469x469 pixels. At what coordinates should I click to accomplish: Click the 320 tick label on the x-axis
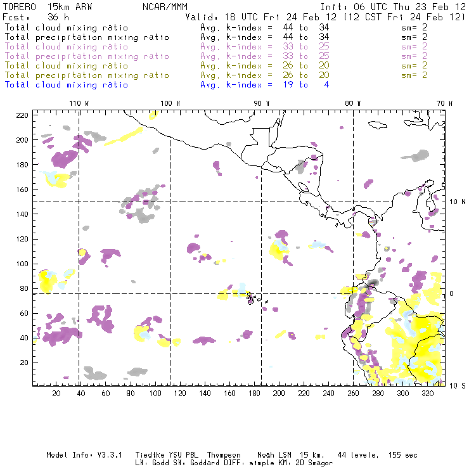point(427,394)
